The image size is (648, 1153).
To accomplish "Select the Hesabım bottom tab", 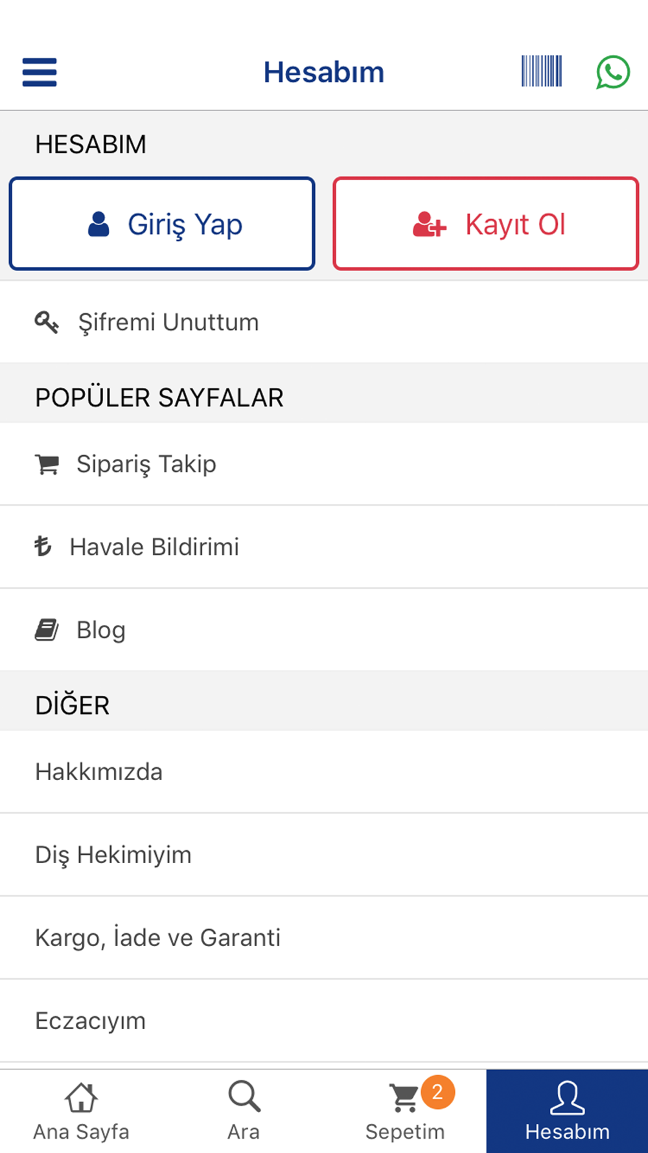I will click(x=567, y=1111).
